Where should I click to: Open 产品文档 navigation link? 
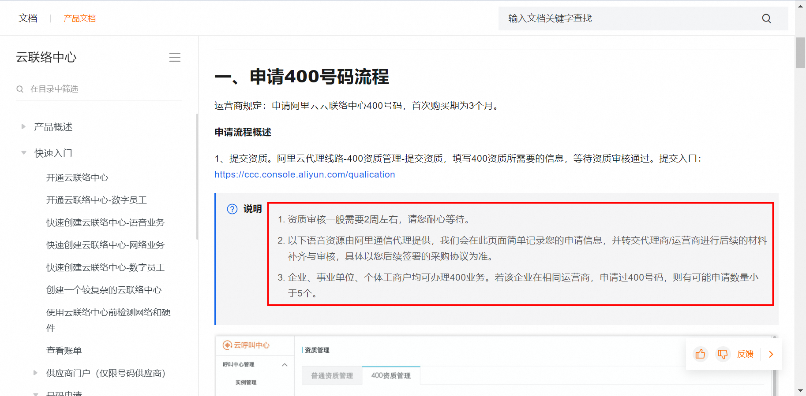tap(80, 18)
